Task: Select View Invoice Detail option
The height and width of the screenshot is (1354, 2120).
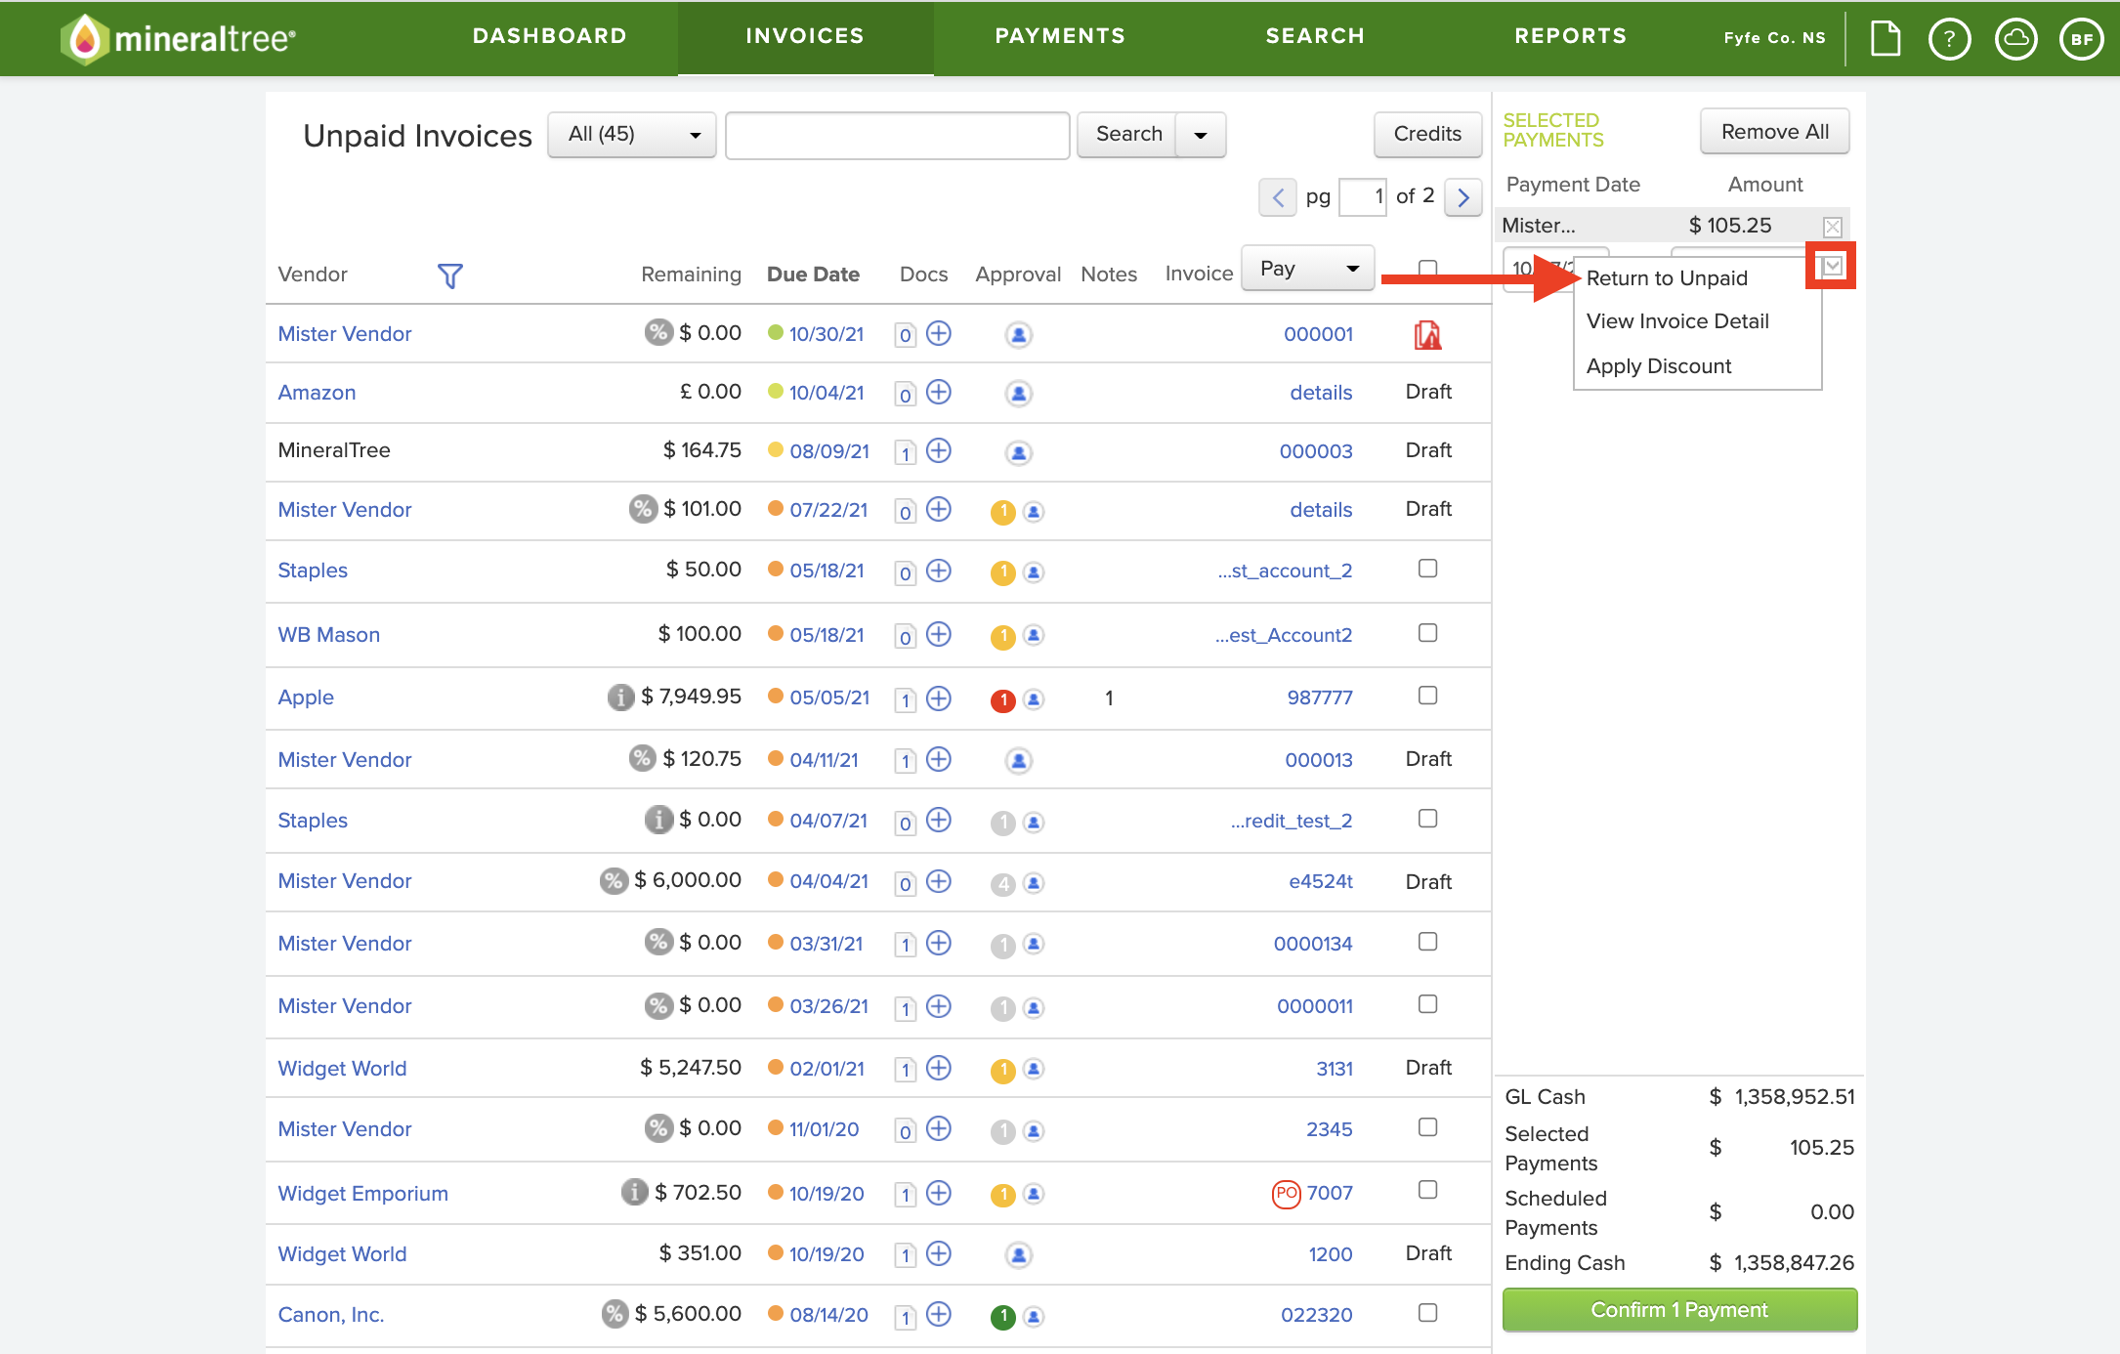Action: point(1677,321)
